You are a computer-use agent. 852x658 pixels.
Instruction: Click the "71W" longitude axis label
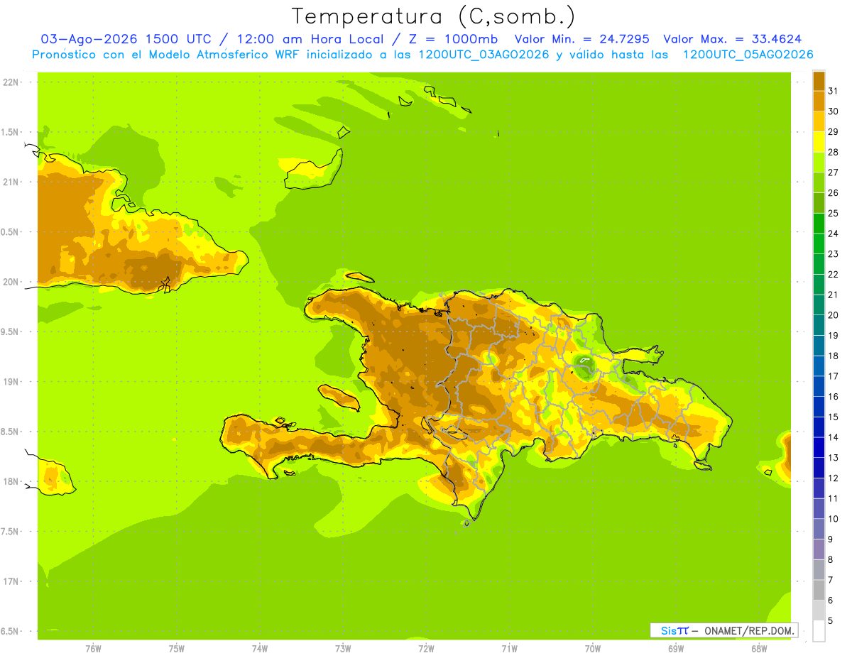[x=509, y=649]
